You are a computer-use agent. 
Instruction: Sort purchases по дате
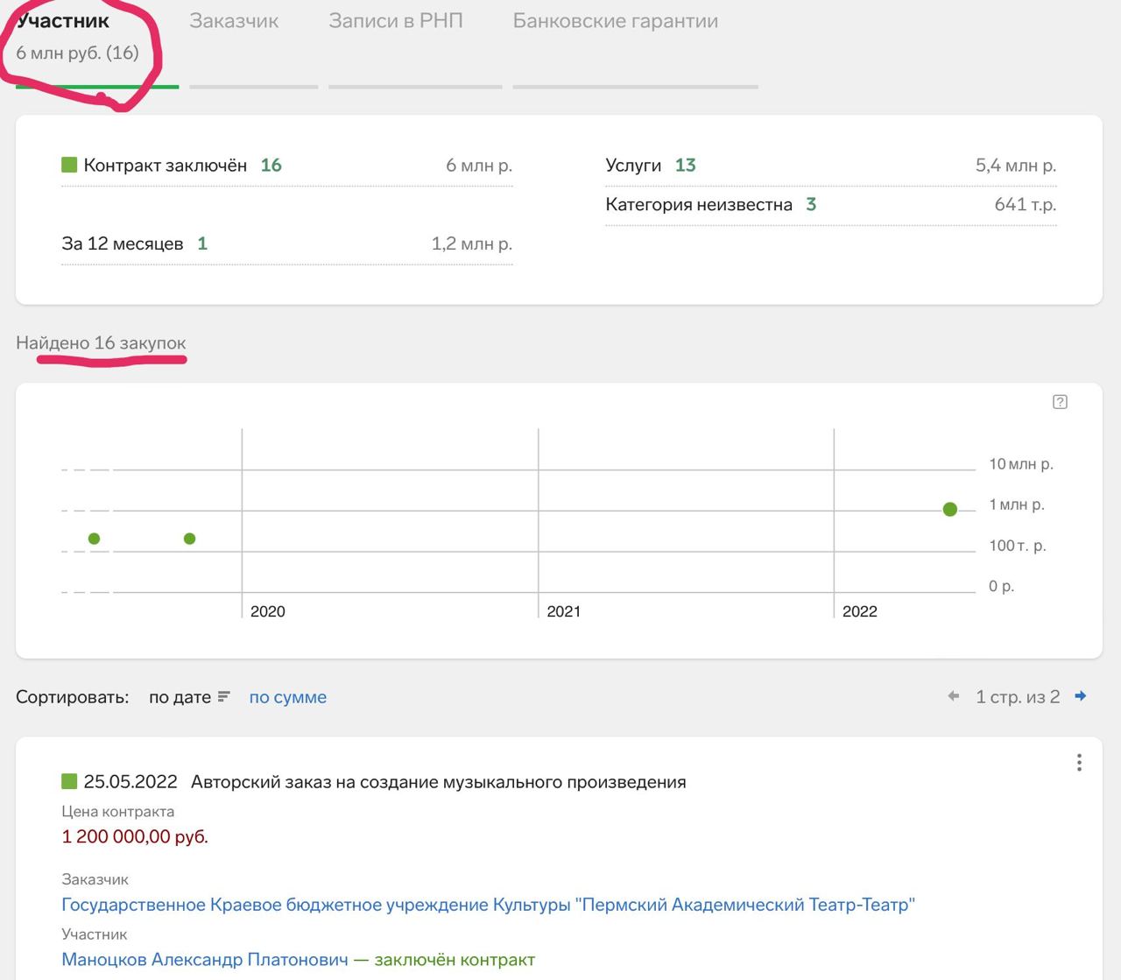[x=180, y=697]
